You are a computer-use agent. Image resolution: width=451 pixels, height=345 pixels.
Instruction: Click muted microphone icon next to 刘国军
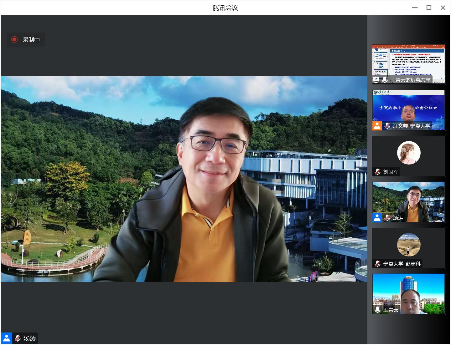tap(378, 172)
